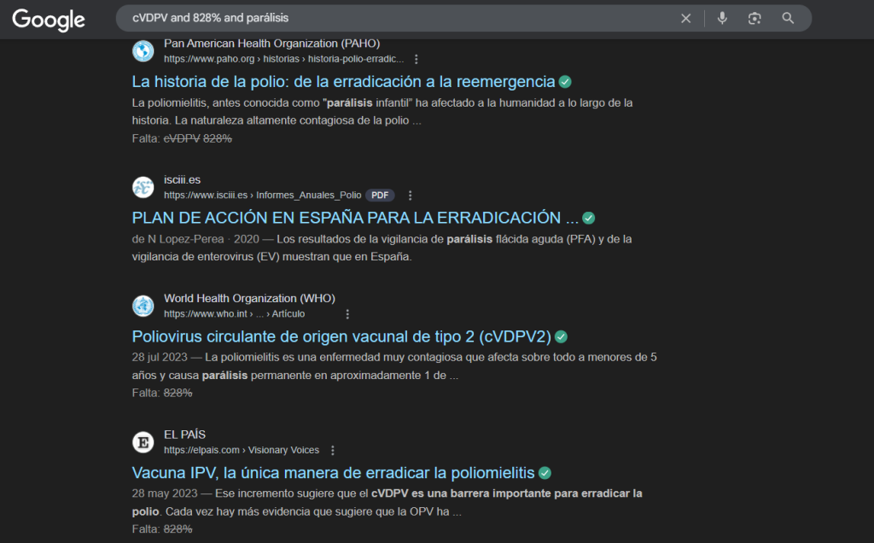
Task: Click "cVDPV 828%" missing terms under the PAHO result
Action: (x=198, y=138)
